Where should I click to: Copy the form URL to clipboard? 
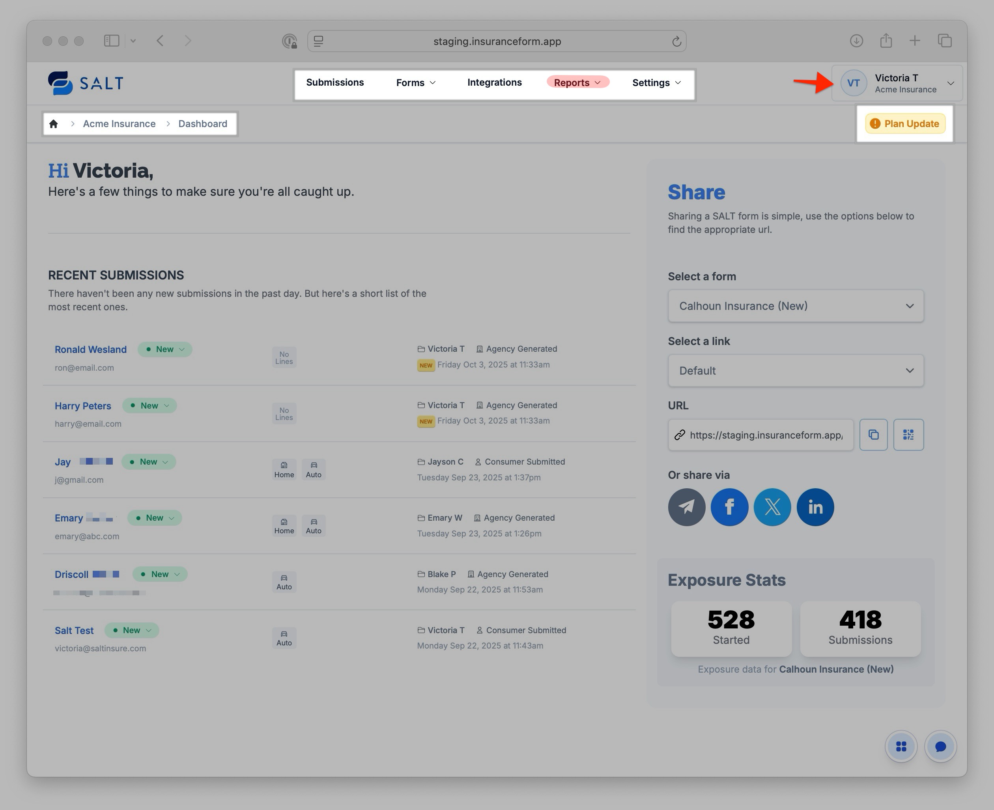pyautogui.click(x=873, y=435)
